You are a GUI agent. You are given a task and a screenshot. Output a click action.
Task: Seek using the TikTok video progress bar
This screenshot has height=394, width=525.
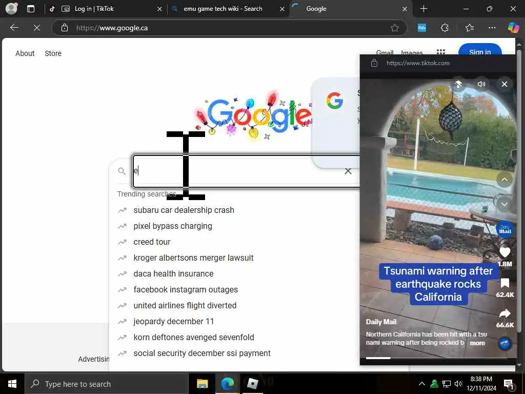click(438, 358)
